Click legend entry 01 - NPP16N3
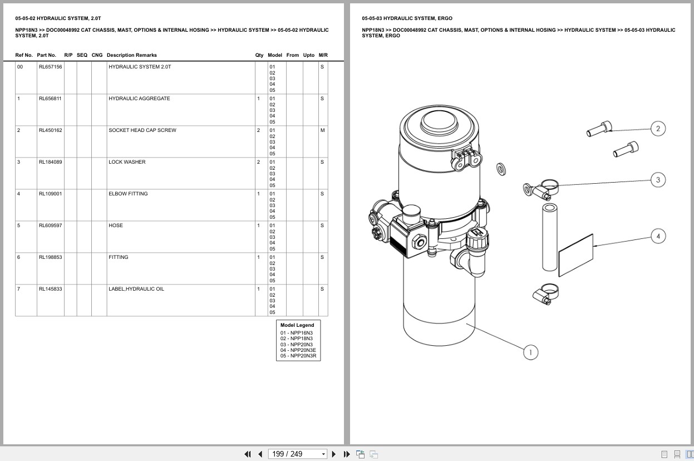Screen dimensions: 694x461 point(297,333)
